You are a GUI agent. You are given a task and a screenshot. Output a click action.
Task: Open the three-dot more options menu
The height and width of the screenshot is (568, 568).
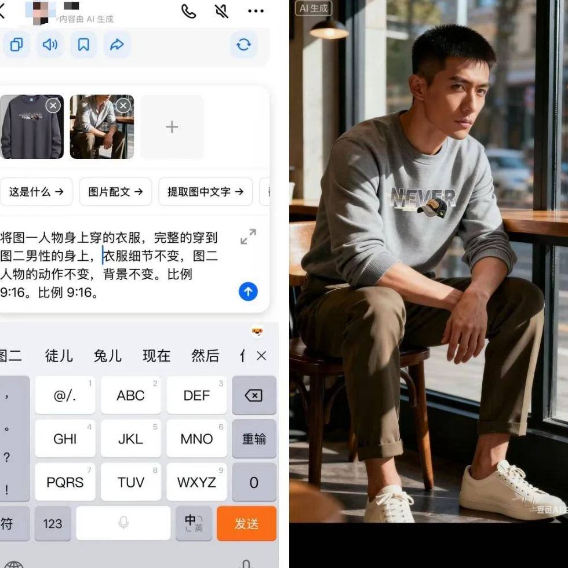[256, 11]
